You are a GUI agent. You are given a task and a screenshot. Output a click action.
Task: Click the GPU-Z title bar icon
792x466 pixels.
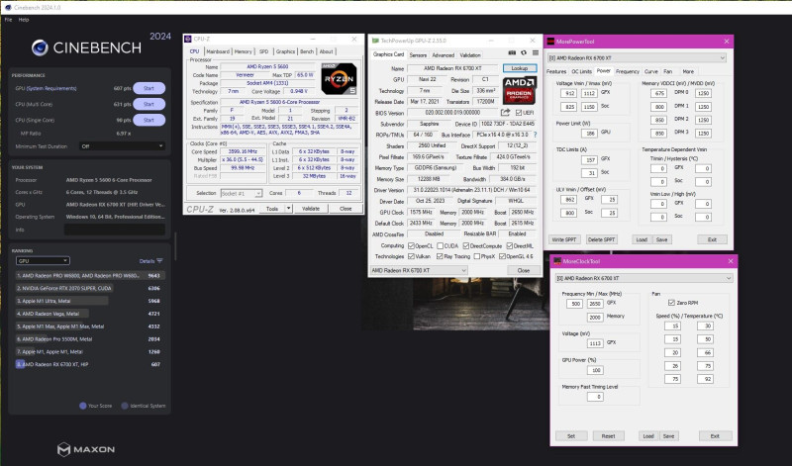coord(375,41)
